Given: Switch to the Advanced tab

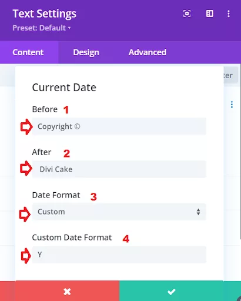Looking at the screenshot, I should (148, 52).
